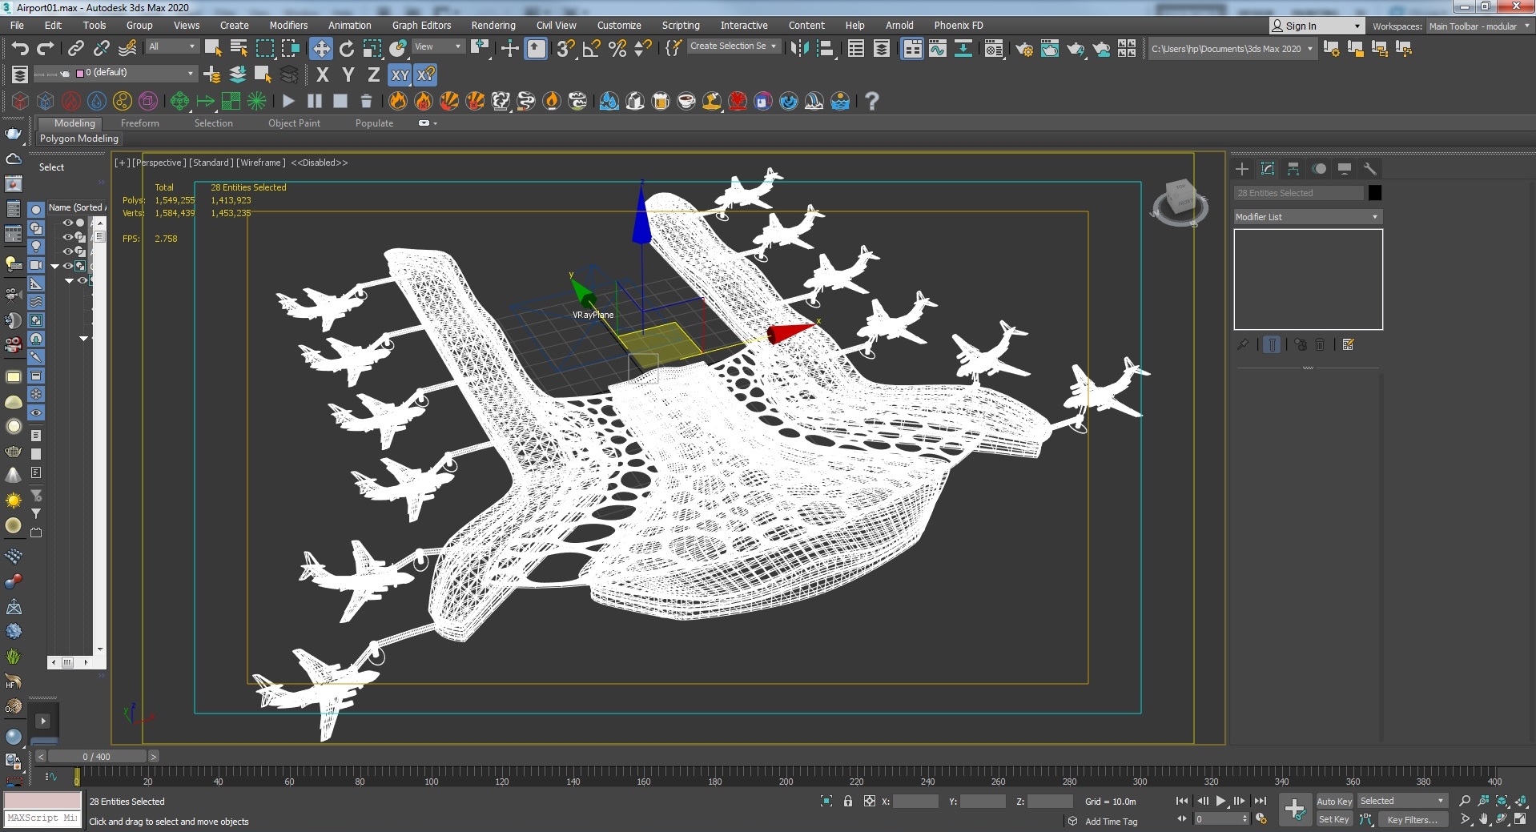The height and width of the screenshot is (832, 1536).
Task: Click the Mirror tool icon
Action: 798,49
